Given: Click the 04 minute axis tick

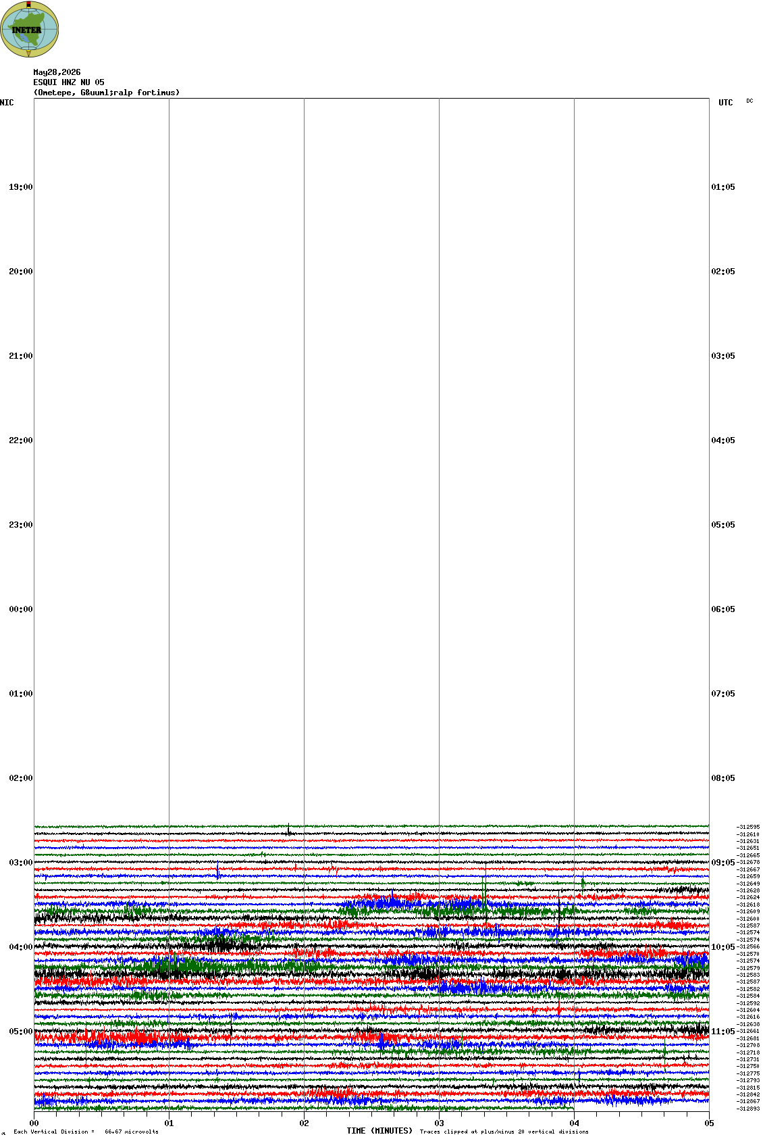Looking at the screenshot, I should (575, 1123).
